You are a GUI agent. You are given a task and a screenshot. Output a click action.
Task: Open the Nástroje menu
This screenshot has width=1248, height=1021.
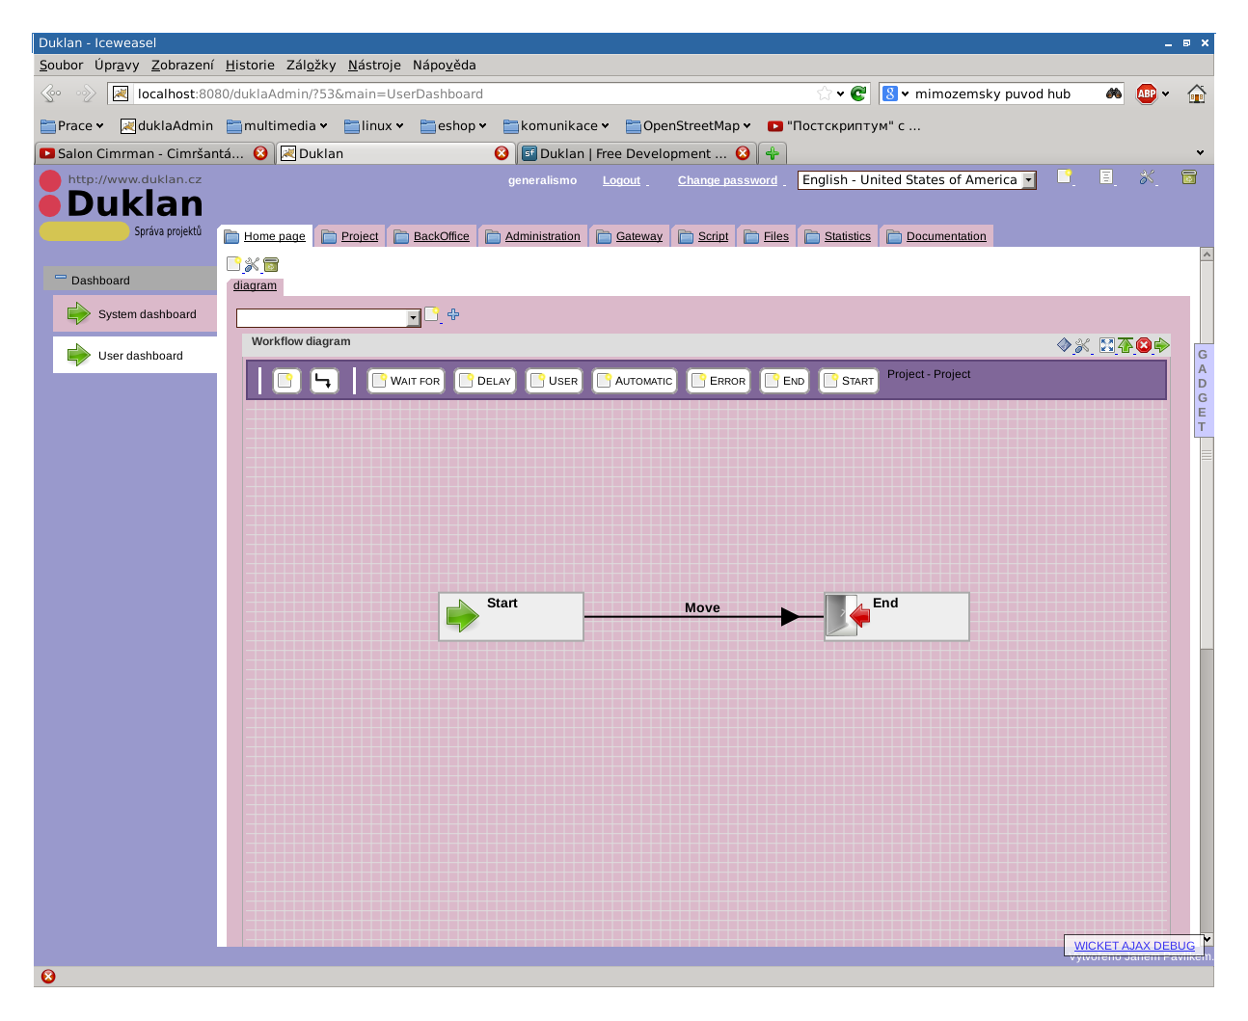(373, 65)
